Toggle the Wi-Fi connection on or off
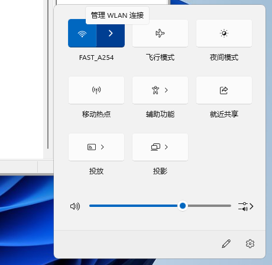This screenshot has width=272, height=265. (82, 33)
